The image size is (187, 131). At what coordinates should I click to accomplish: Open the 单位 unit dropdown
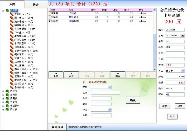(x=110, y=110)
